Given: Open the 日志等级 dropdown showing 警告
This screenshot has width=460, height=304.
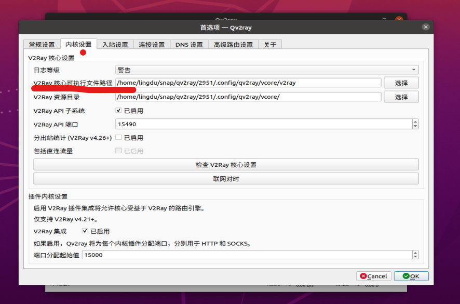Looking at the screenshot, I should pyautogui.click(x=267, y=70).
